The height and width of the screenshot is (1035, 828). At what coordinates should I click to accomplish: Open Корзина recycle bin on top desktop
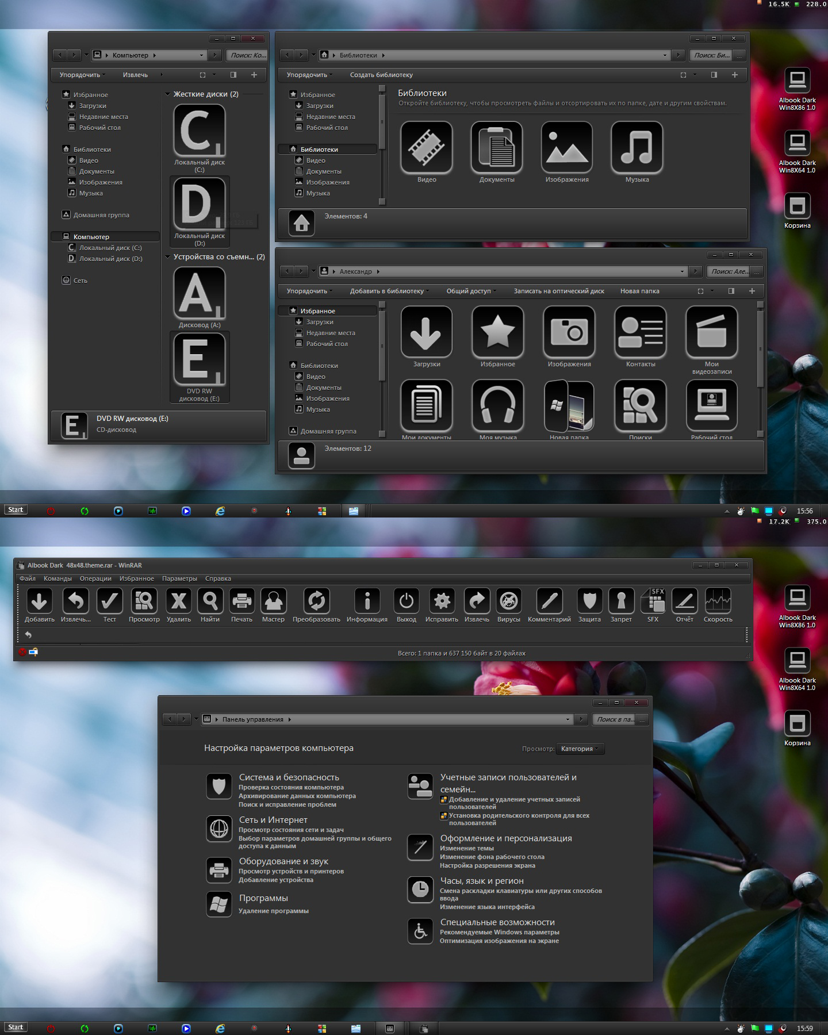(x=797, y=207)
